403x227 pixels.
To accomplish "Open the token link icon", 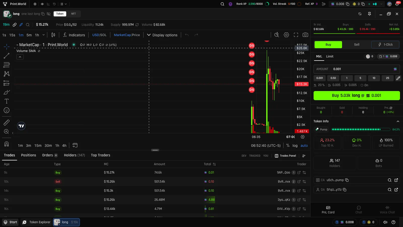I will click(x=15, y=25).
